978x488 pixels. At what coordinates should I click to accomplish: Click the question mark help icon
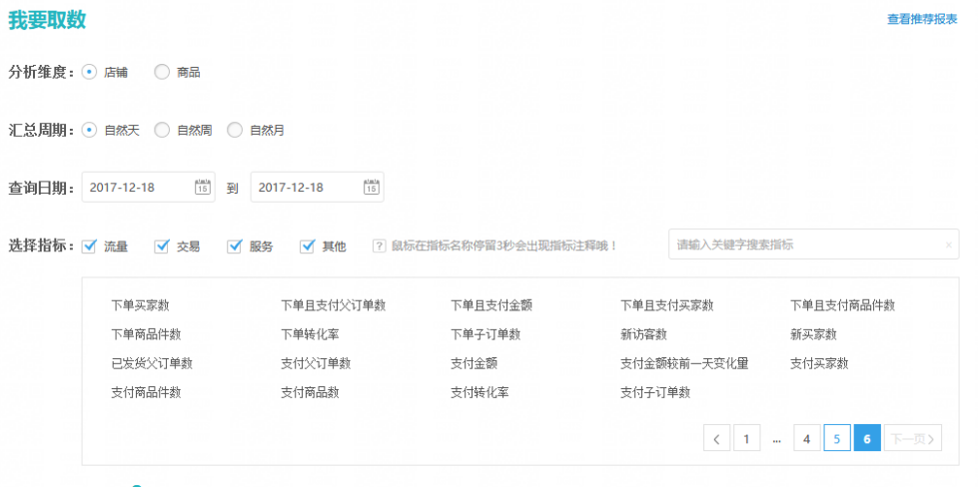point(380,245)
